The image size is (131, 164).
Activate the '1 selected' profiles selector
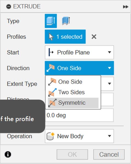[65, 37]
